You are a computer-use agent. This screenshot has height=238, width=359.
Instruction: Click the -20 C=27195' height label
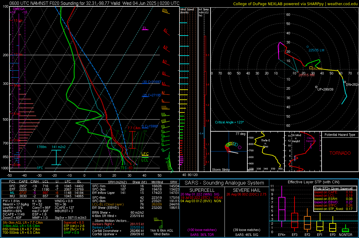click(x=151, y=95)
